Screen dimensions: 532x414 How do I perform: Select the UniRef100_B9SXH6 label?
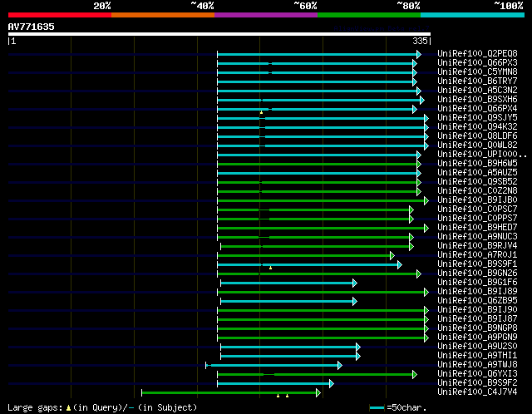477,100
